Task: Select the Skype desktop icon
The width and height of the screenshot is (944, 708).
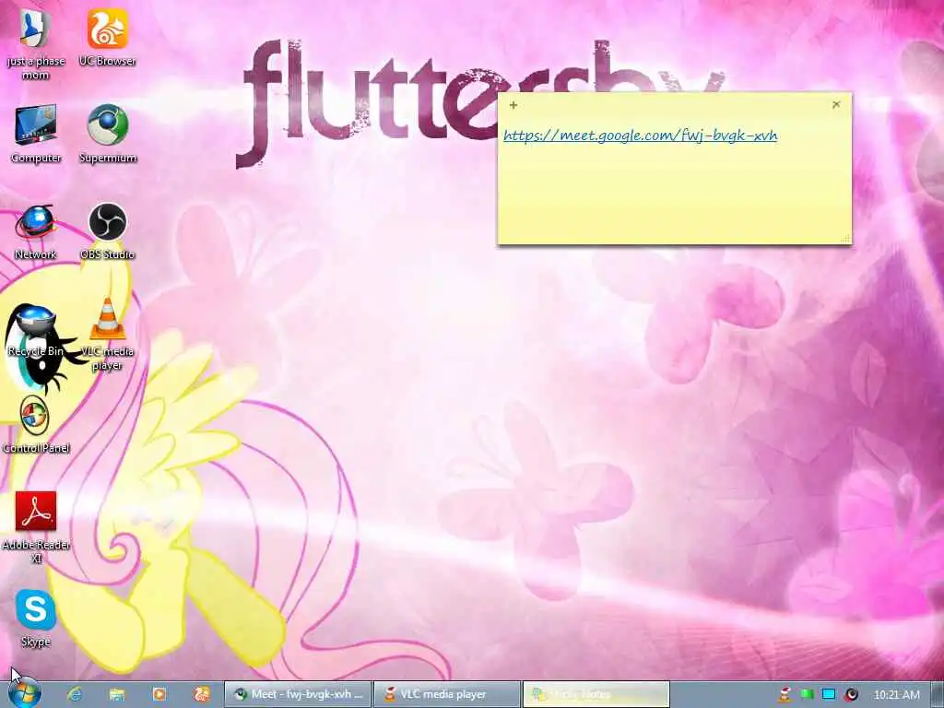Action: [36, 618]
